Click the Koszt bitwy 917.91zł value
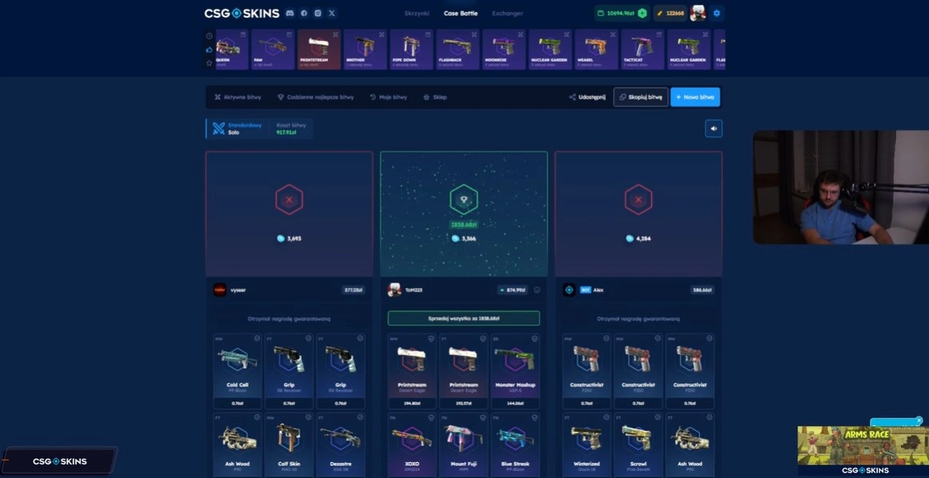The image size is (929, 478). point(286,133)
